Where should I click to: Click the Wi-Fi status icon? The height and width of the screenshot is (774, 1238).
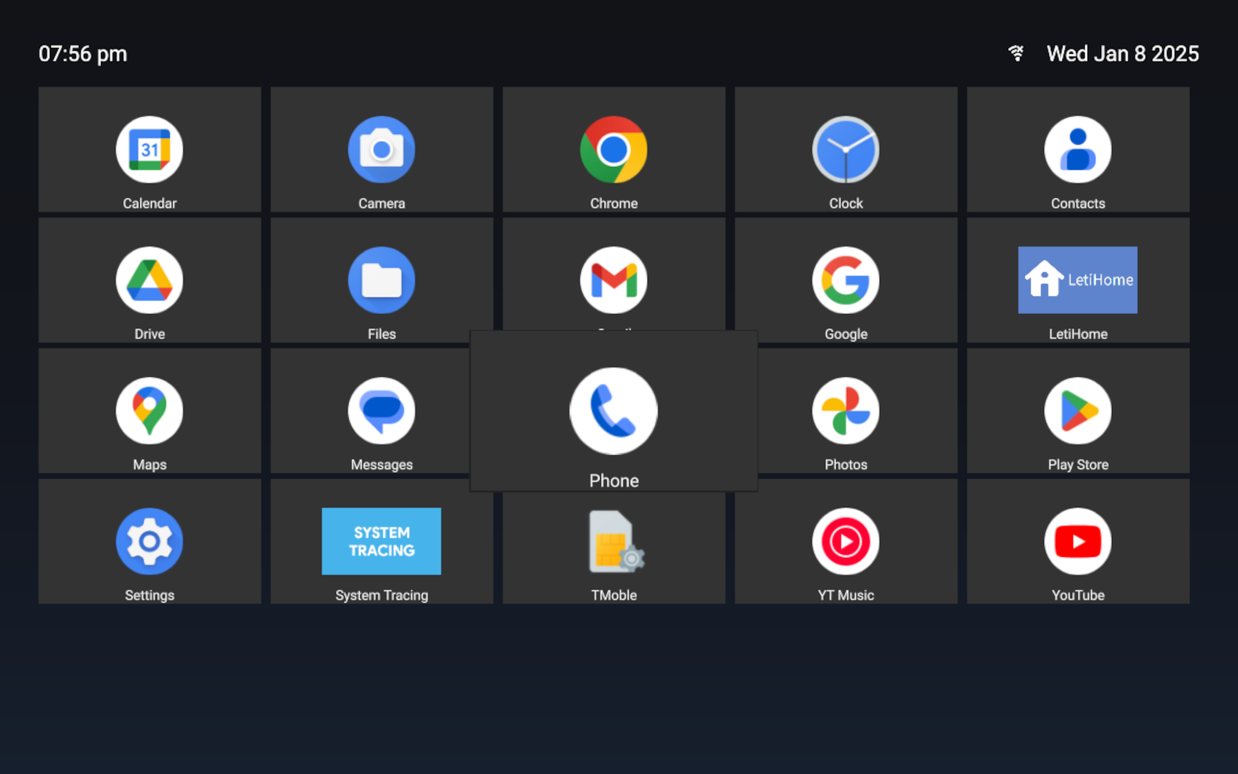1016,54
